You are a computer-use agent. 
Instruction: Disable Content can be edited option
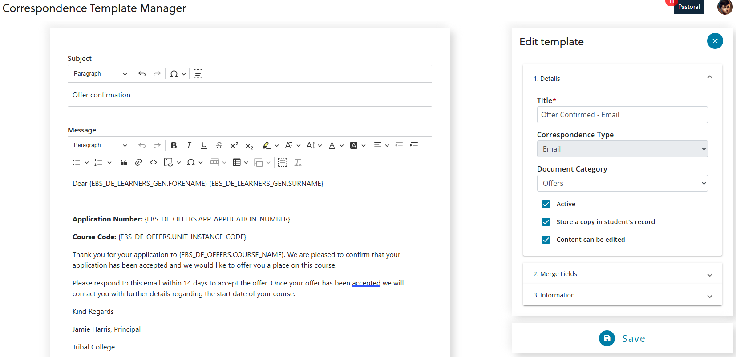546,240
